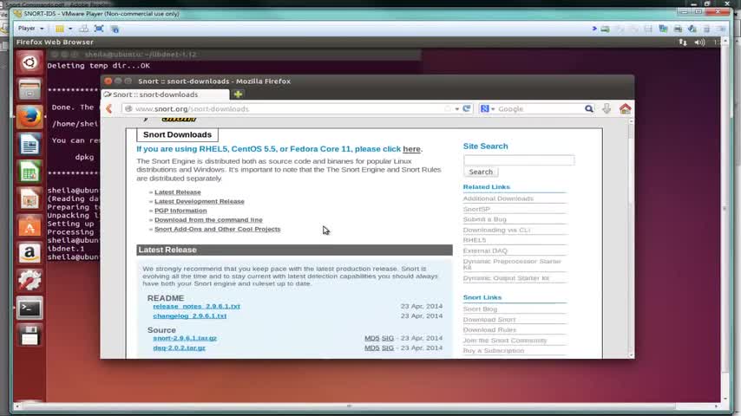Open a new Firefox tab
This screenshot has width=741, height=416.
coord(238,94)
